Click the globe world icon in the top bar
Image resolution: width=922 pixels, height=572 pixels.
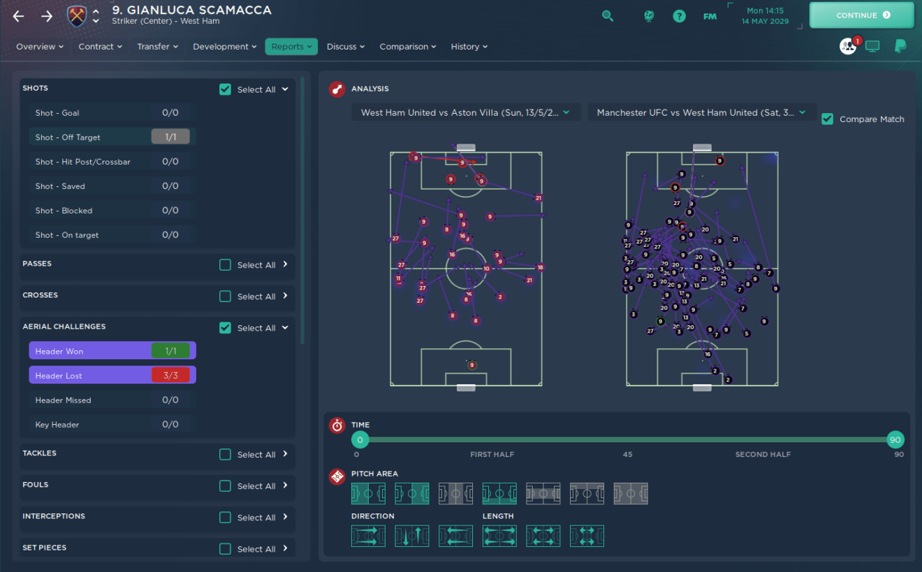click(x=649, y=15)
